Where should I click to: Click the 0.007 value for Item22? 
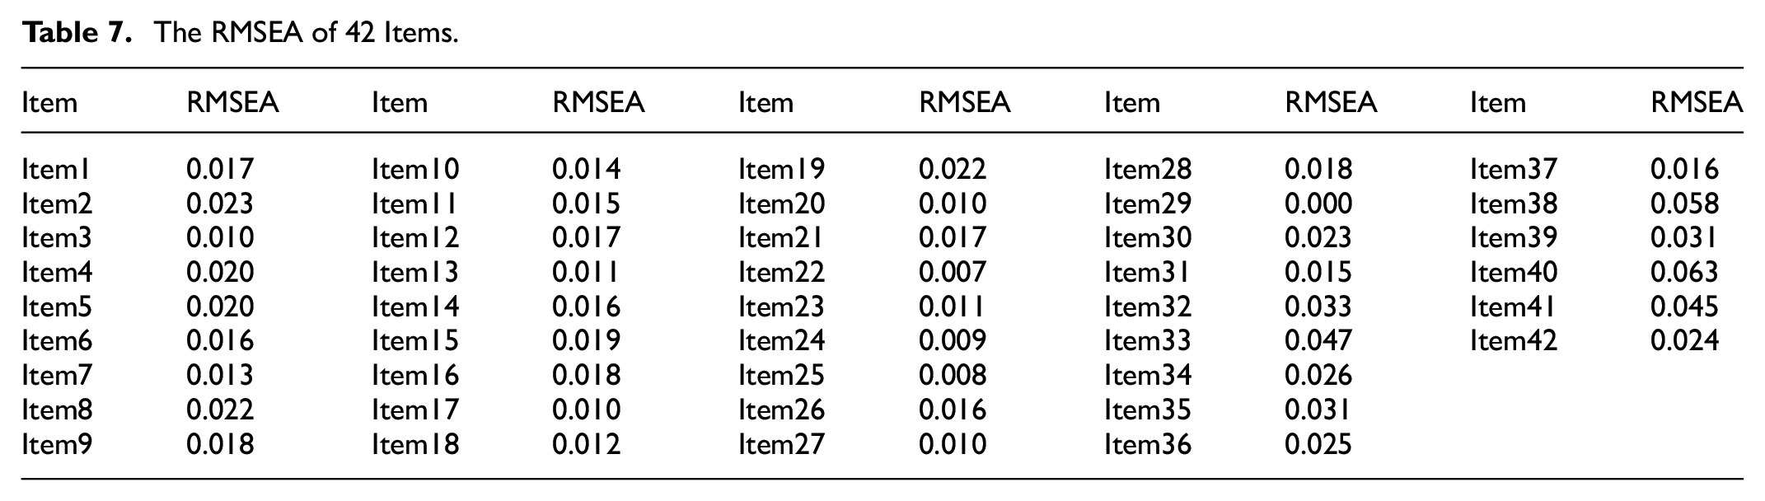[x=953, y=272]
